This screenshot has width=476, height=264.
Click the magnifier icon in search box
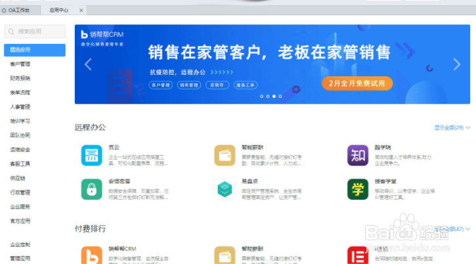click(11, 32)
